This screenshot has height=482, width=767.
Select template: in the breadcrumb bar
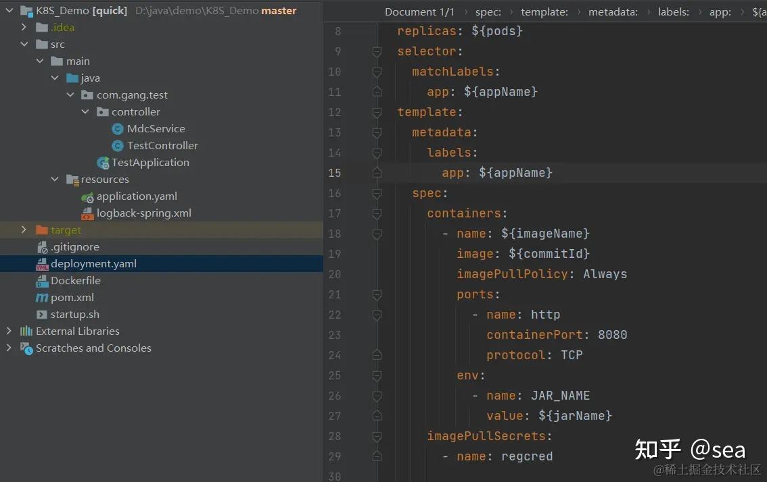(x=544, y=11)
